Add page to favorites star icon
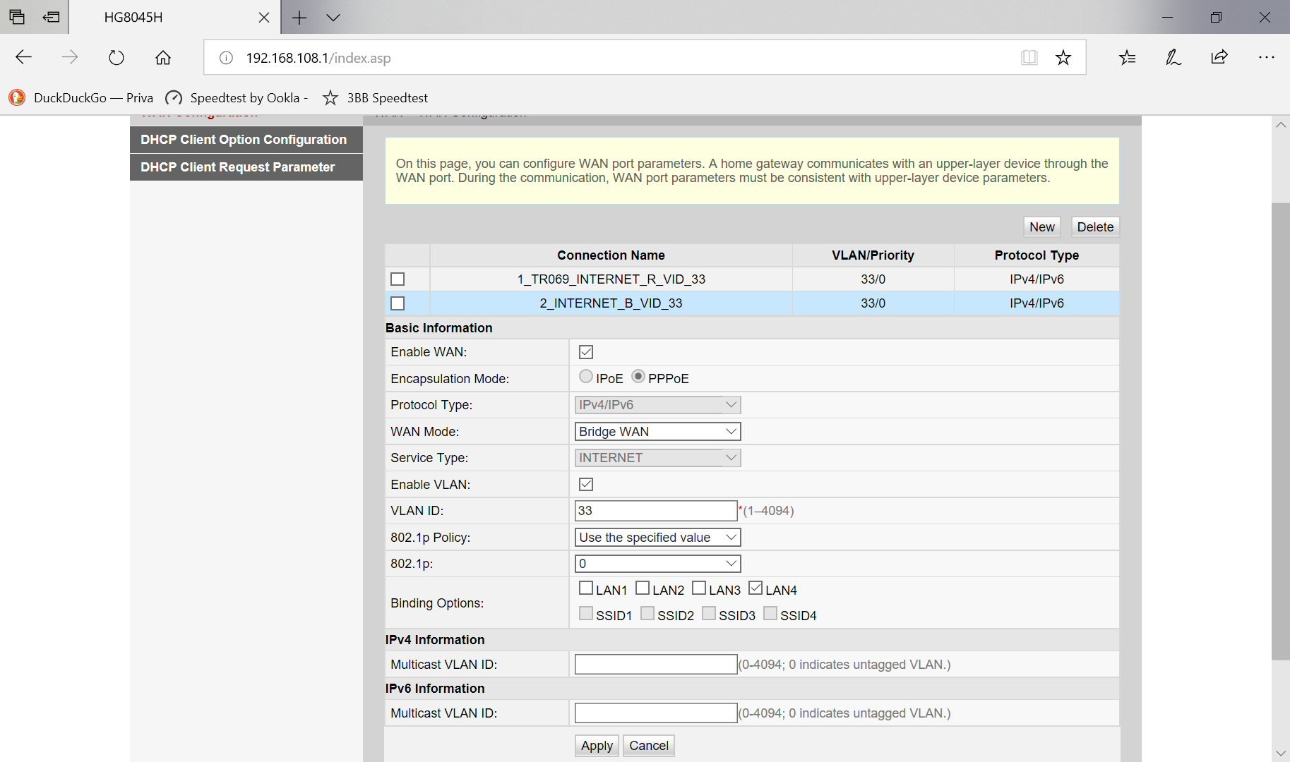 1063,58
